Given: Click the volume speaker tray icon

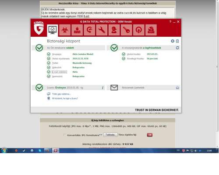Looking at the screenshot, I should [196, 150].
